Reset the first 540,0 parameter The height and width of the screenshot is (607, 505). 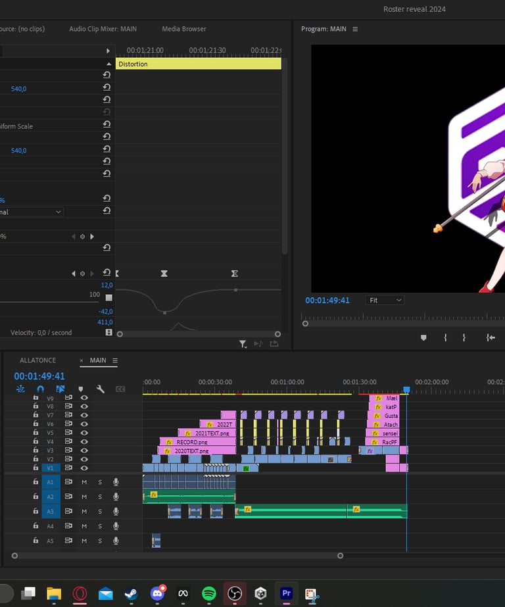pos(107,87)
